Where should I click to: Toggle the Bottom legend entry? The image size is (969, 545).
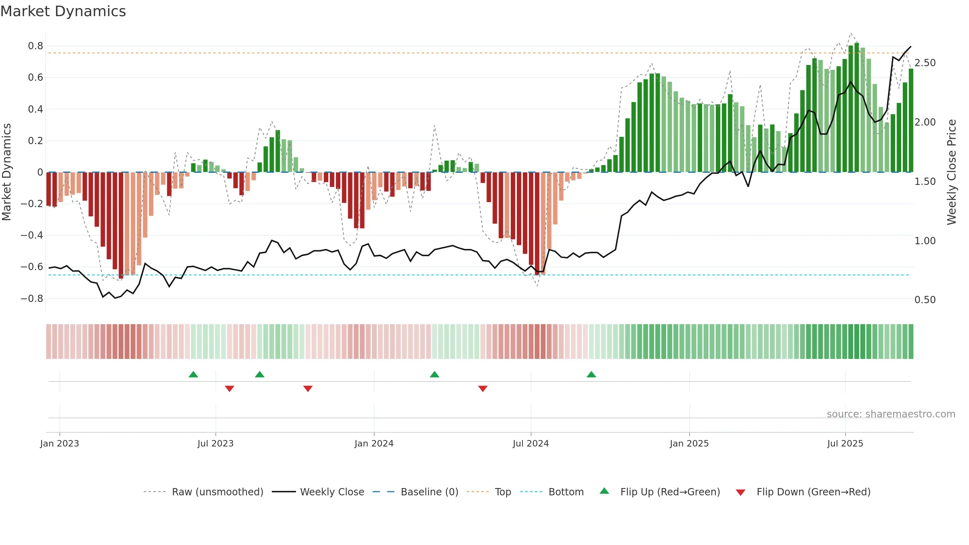click(552, 492)
